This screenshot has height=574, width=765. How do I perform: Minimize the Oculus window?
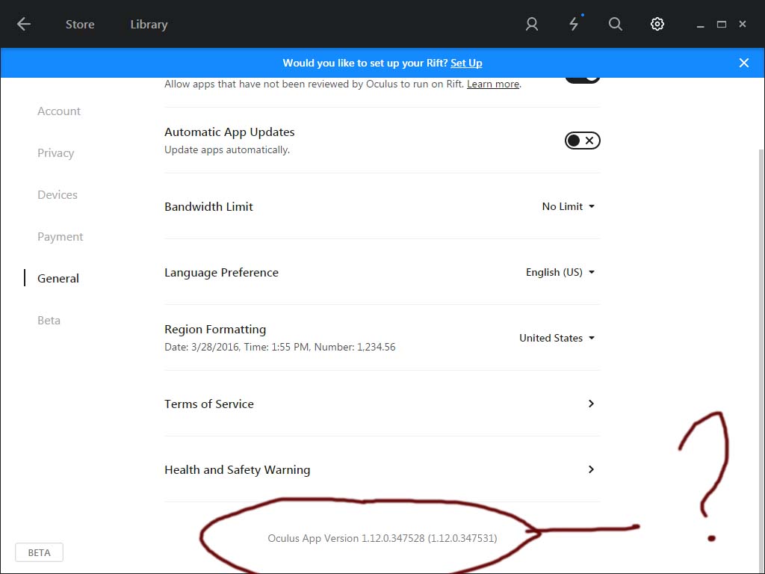pyautogui.click(x=700, y=25)
